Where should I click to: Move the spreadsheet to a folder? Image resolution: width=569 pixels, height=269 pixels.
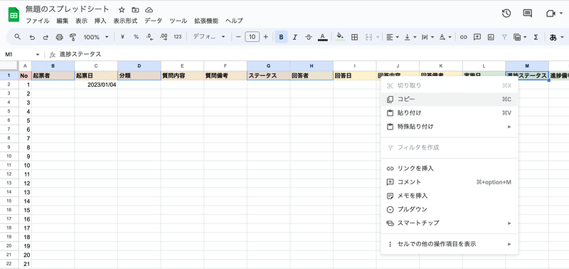[x=135, y=10]
